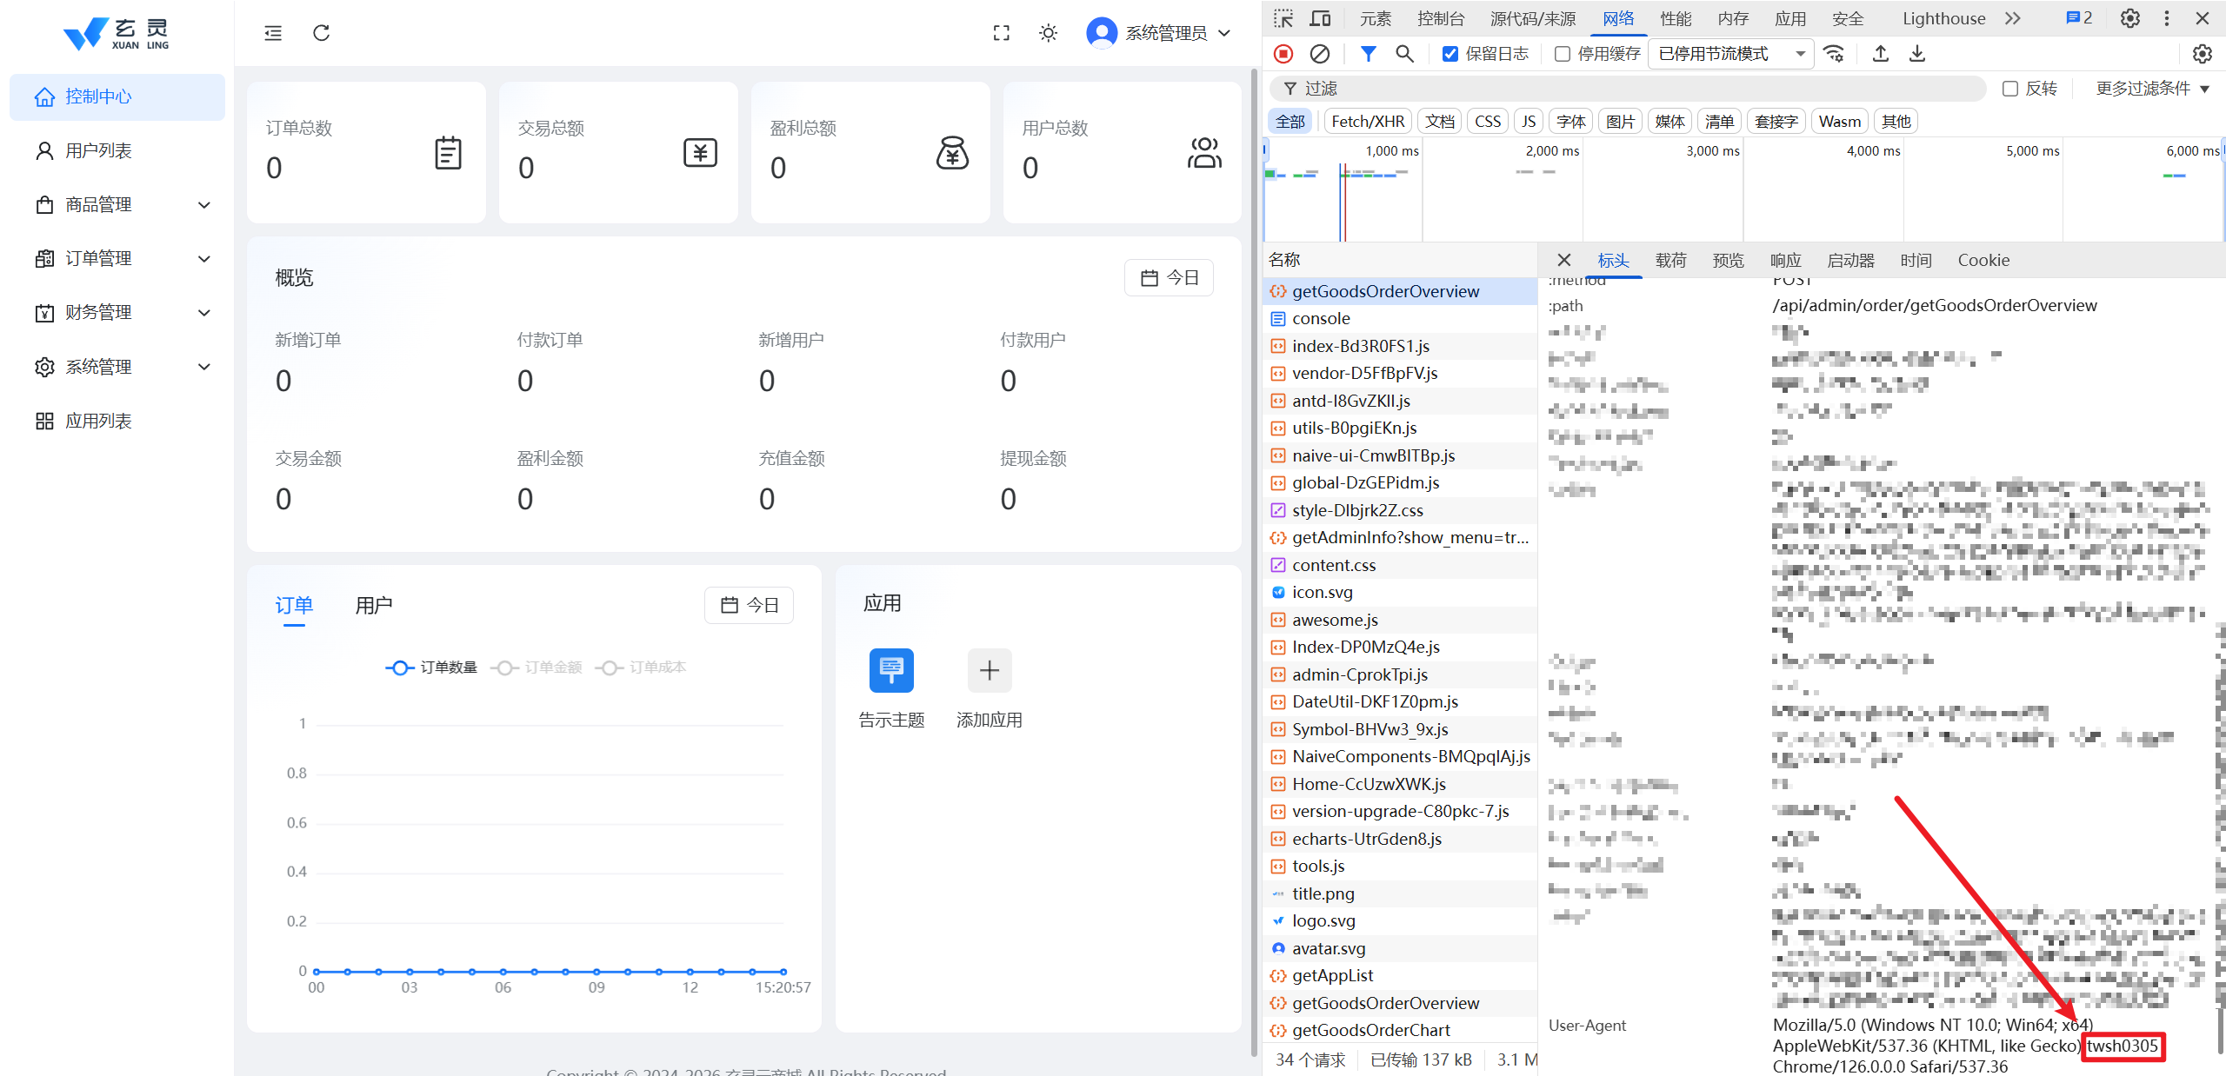Screen dimensions: 2226x1076
Task: Open the 告示主题 app icon
Action: [891, 670]
